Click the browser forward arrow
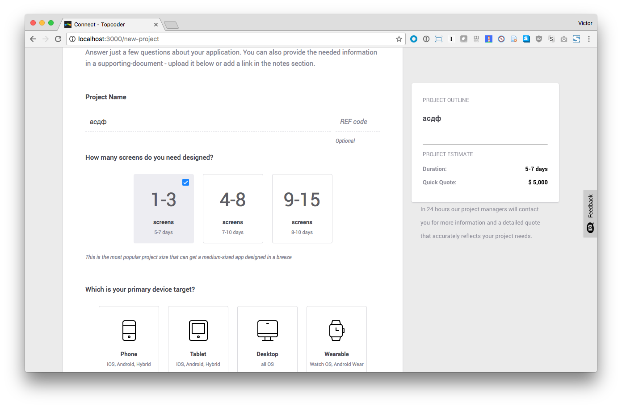Image resolution: width=622 pixels, height=408 pixels. [x=46, y=39]
